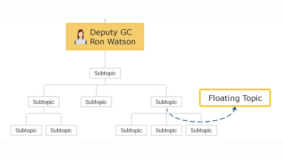
Task: Select the right Subtopic with three children
Action: pyautogui.click(x=166, y=102)
